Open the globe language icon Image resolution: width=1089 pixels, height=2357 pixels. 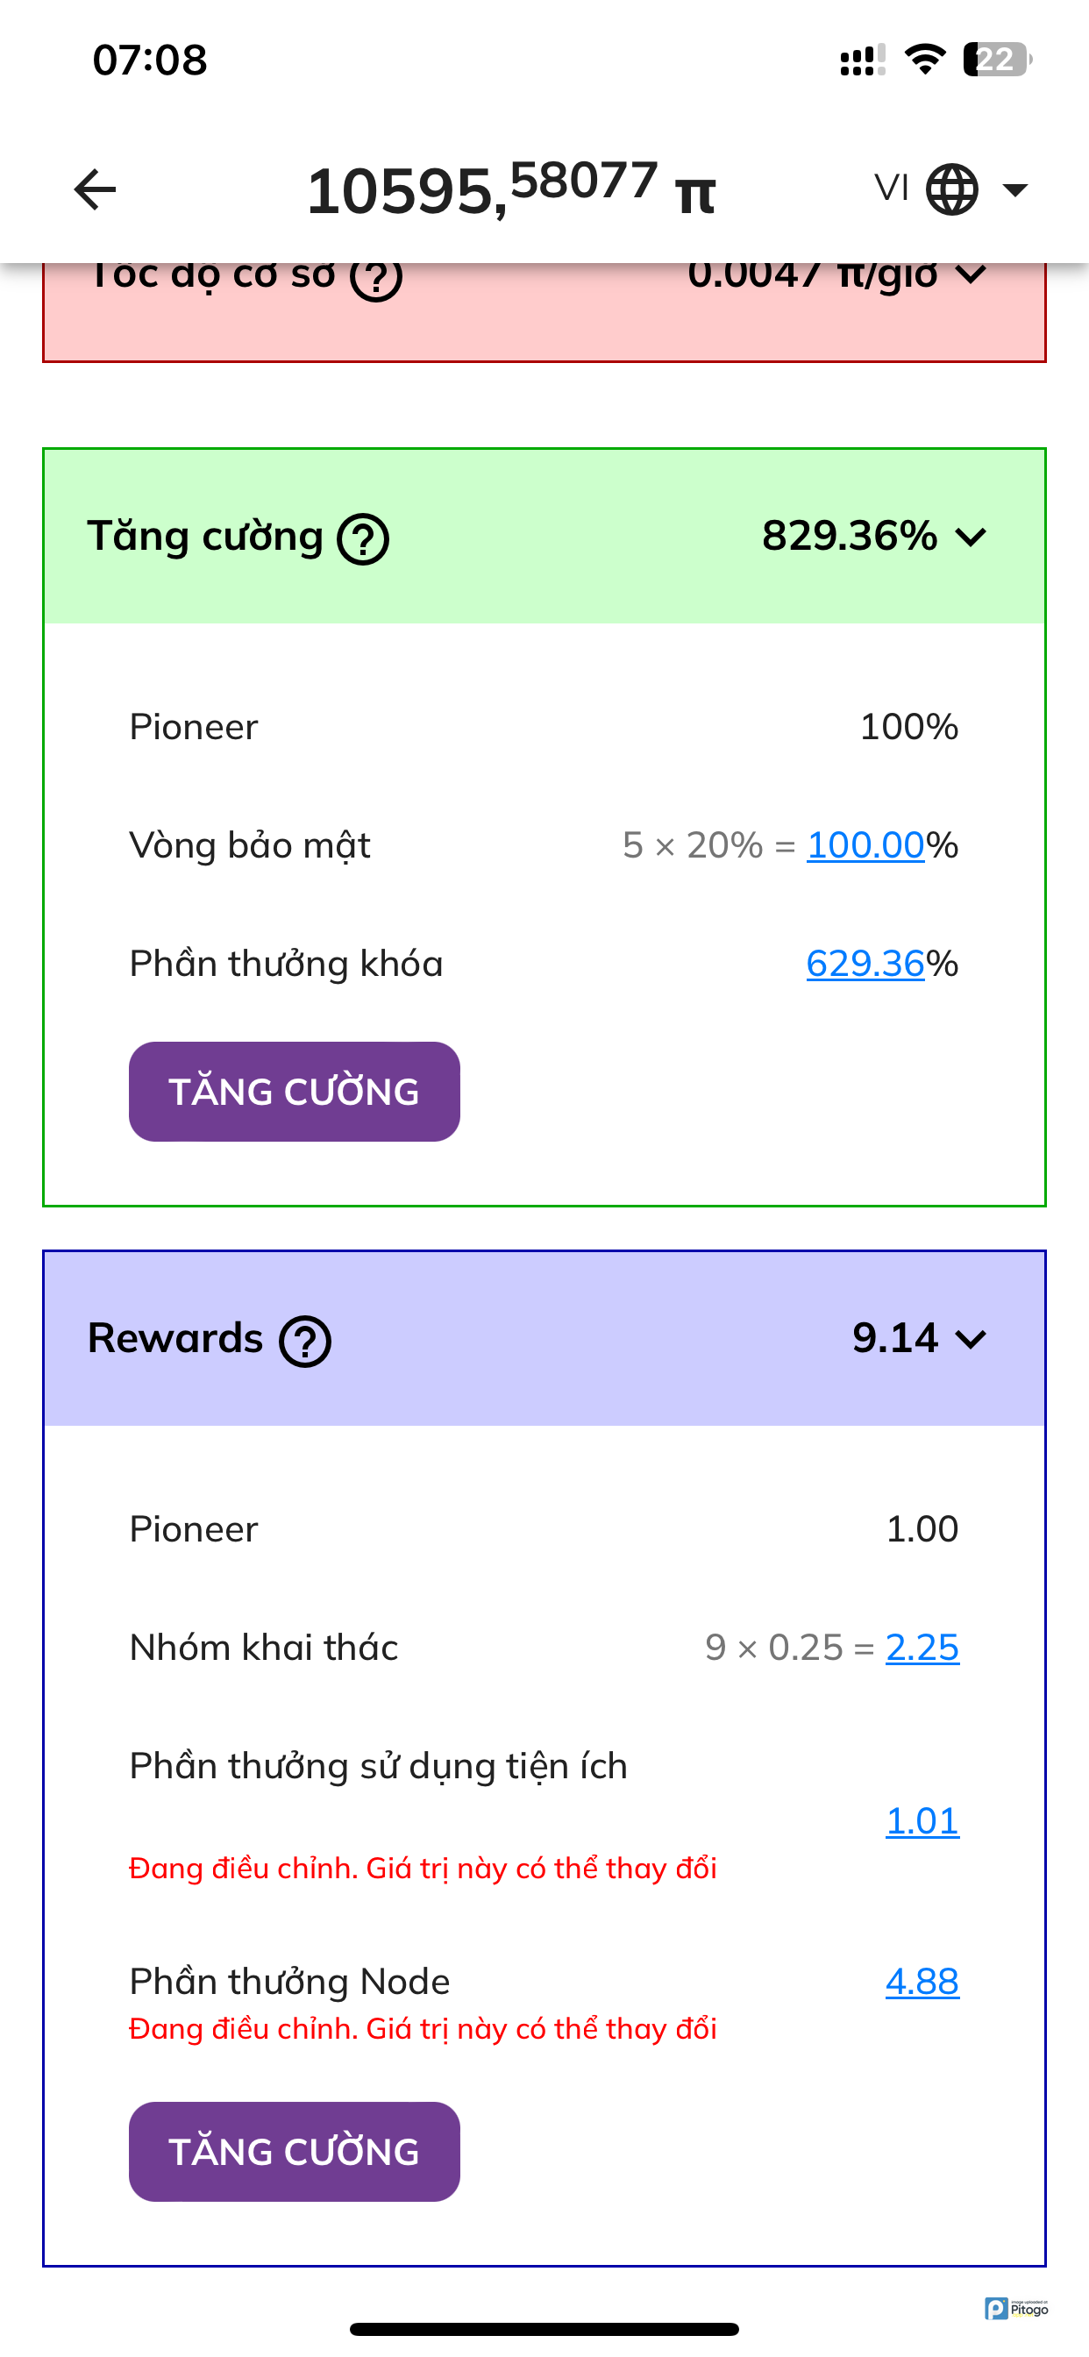pos(951,190)
